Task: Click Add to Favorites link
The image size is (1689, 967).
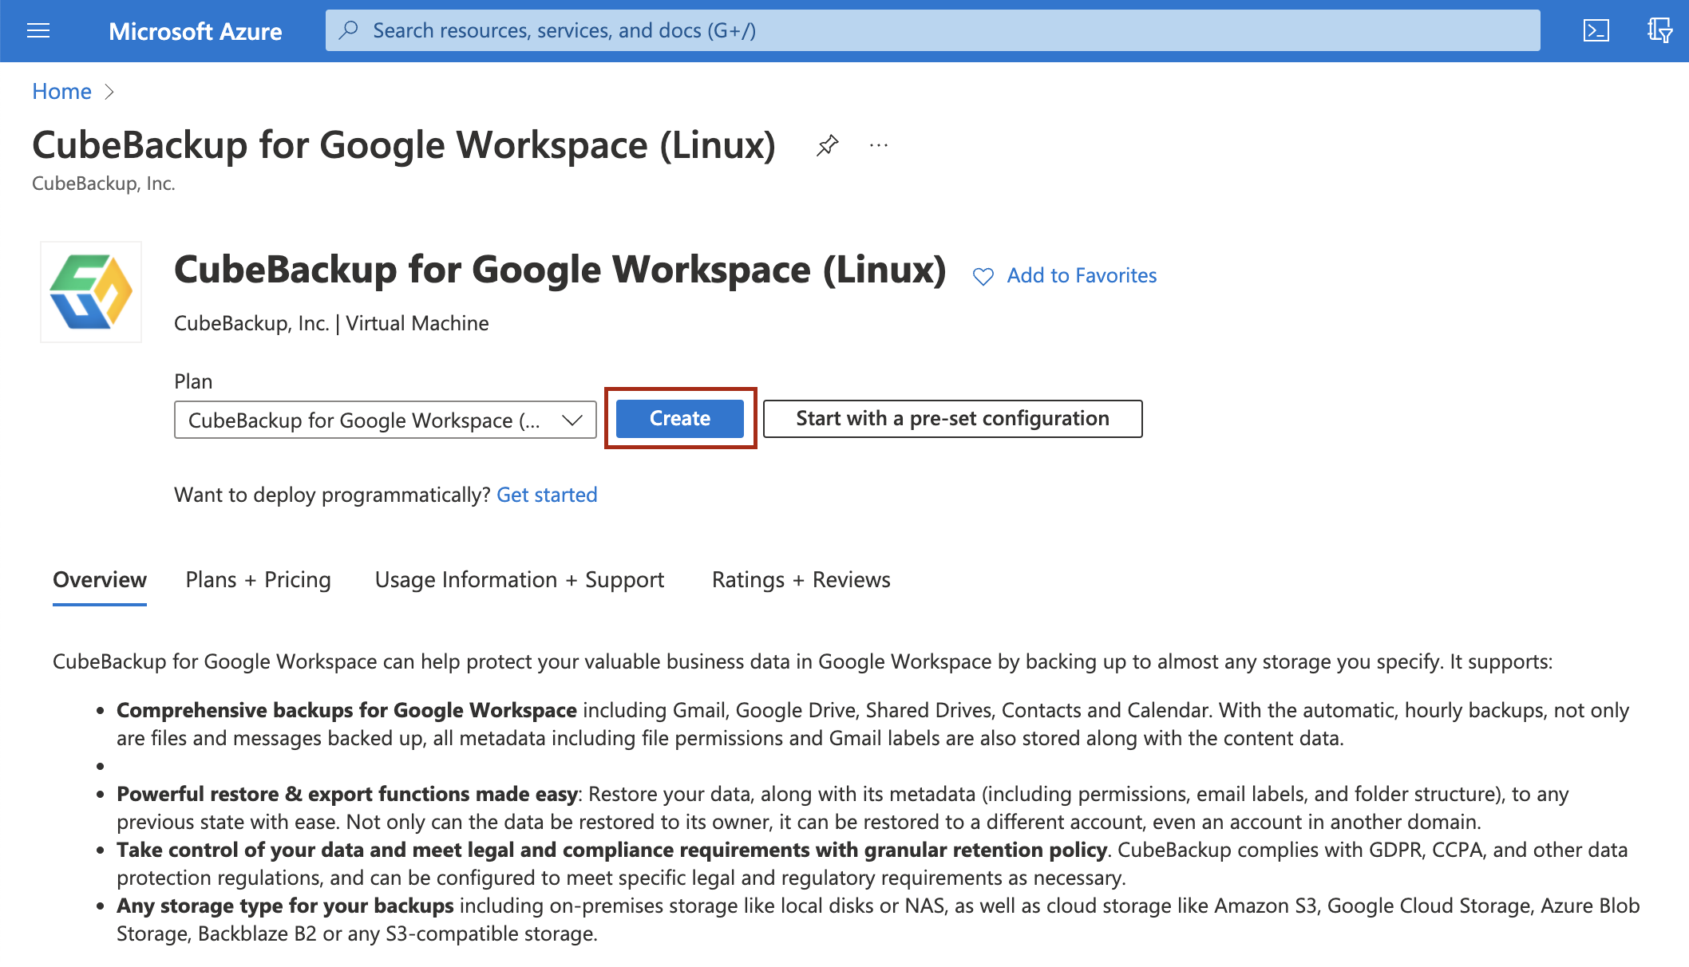Action: (x=1082, y=275)
